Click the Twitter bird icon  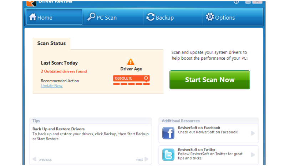168,155
